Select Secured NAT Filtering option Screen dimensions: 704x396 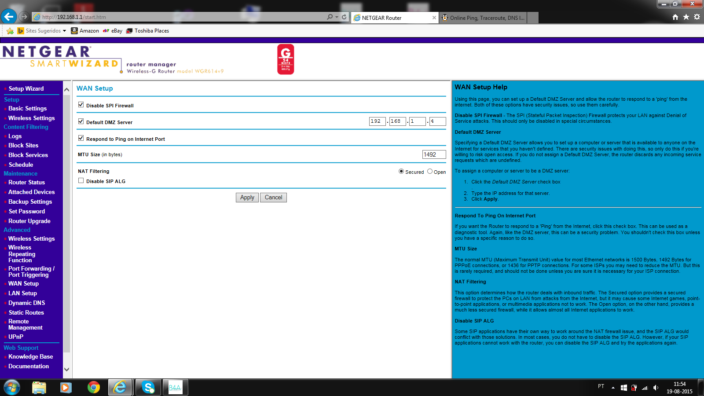click(401, 172)
